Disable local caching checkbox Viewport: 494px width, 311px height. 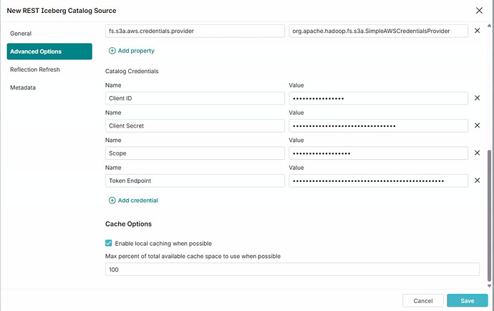click(109, 244)
